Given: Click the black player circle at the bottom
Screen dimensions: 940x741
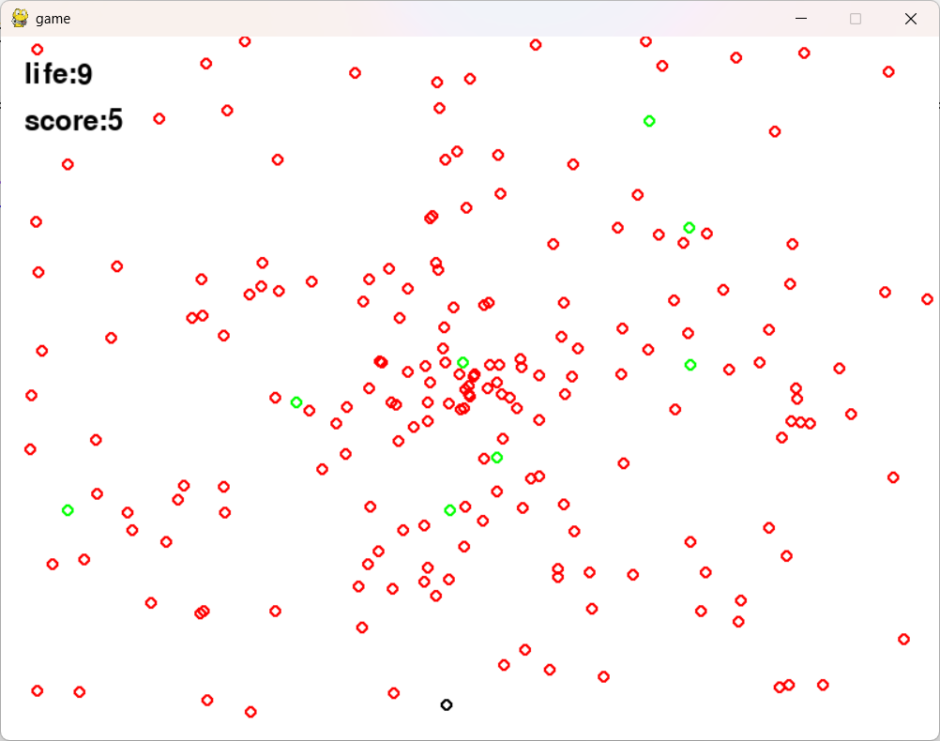Looking at the screenshot, I should pyautogui.click(x=446, y=705).
